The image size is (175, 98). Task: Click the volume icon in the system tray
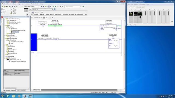point(164,96)
